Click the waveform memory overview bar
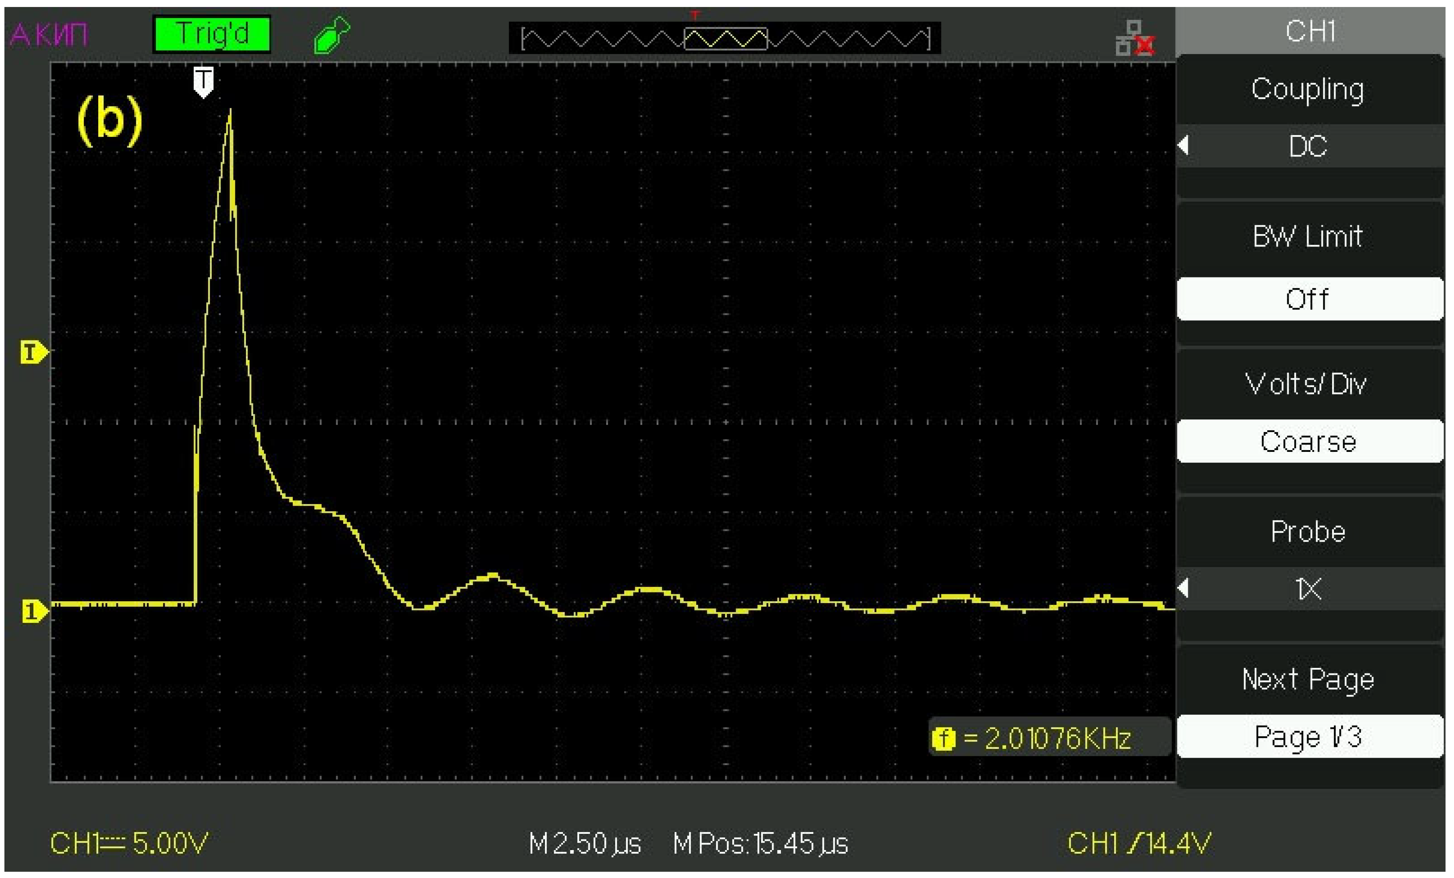 click(725, 38)
